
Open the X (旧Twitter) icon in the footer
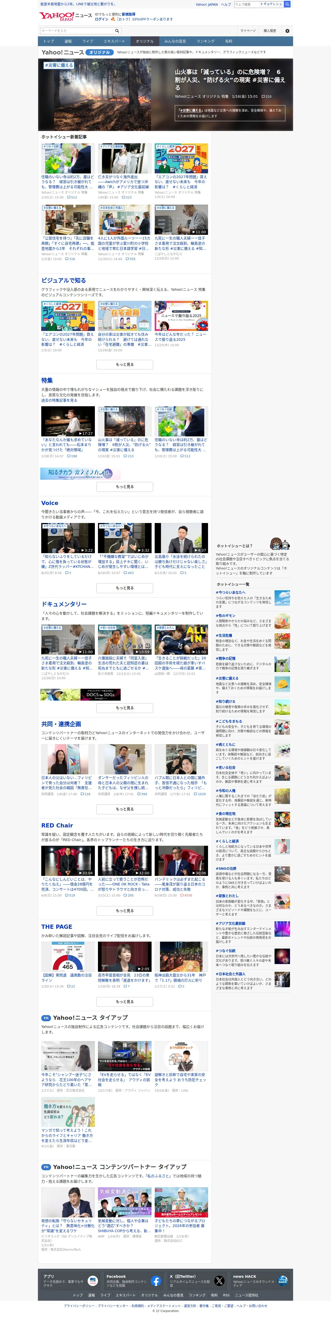(219, 1281)
